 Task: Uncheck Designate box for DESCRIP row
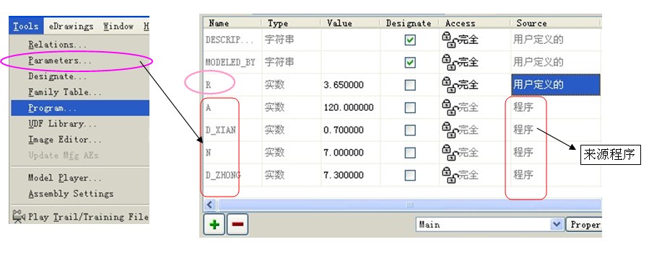coord(410,40)
